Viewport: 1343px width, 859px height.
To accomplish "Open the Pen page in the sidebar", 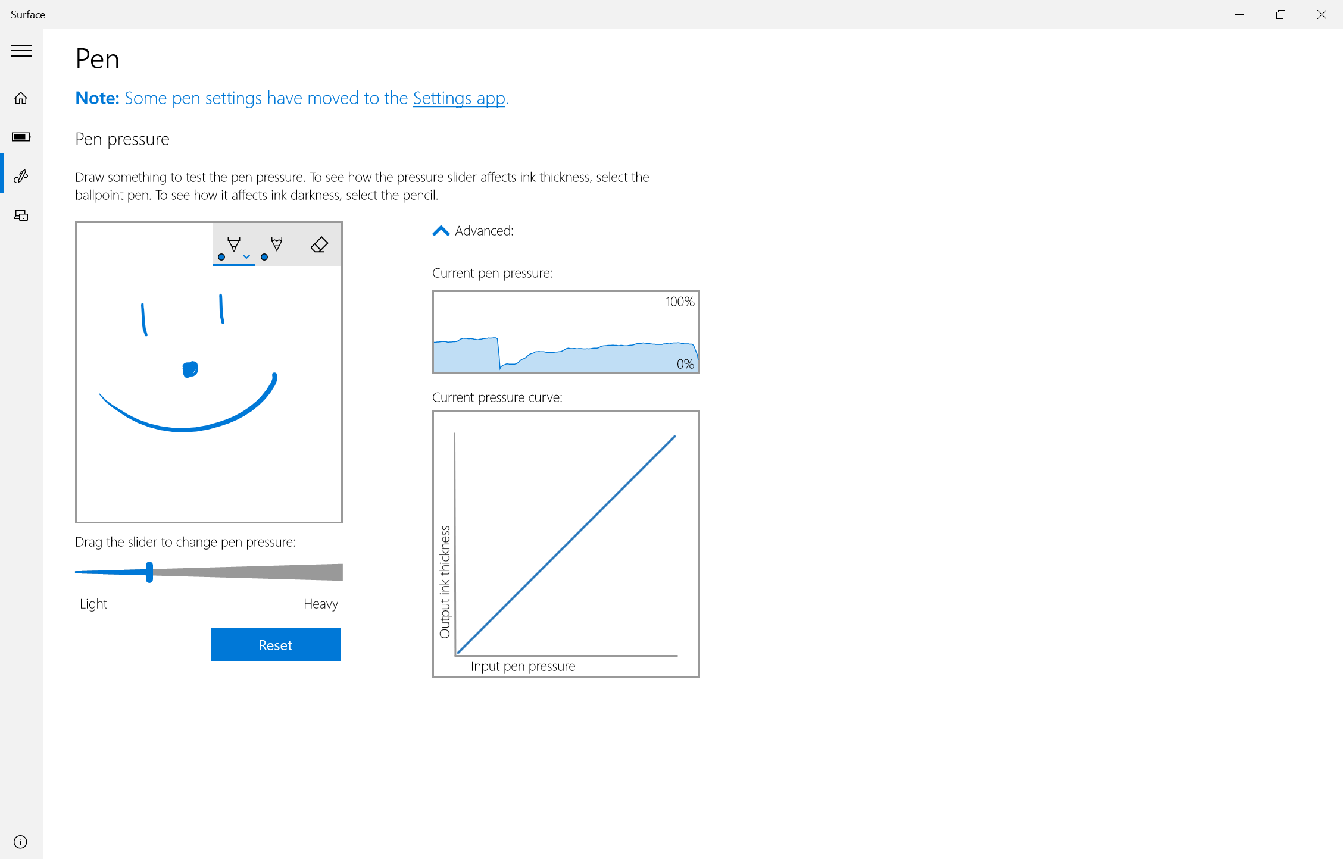I will [21, 176].
